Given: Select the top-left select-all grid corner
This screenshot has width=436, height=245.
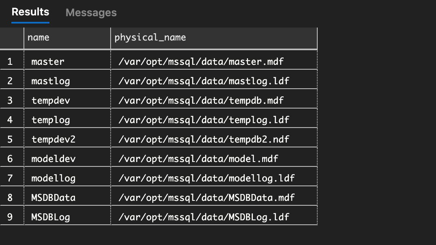Looking at the screenshot, I should [12, 38].
